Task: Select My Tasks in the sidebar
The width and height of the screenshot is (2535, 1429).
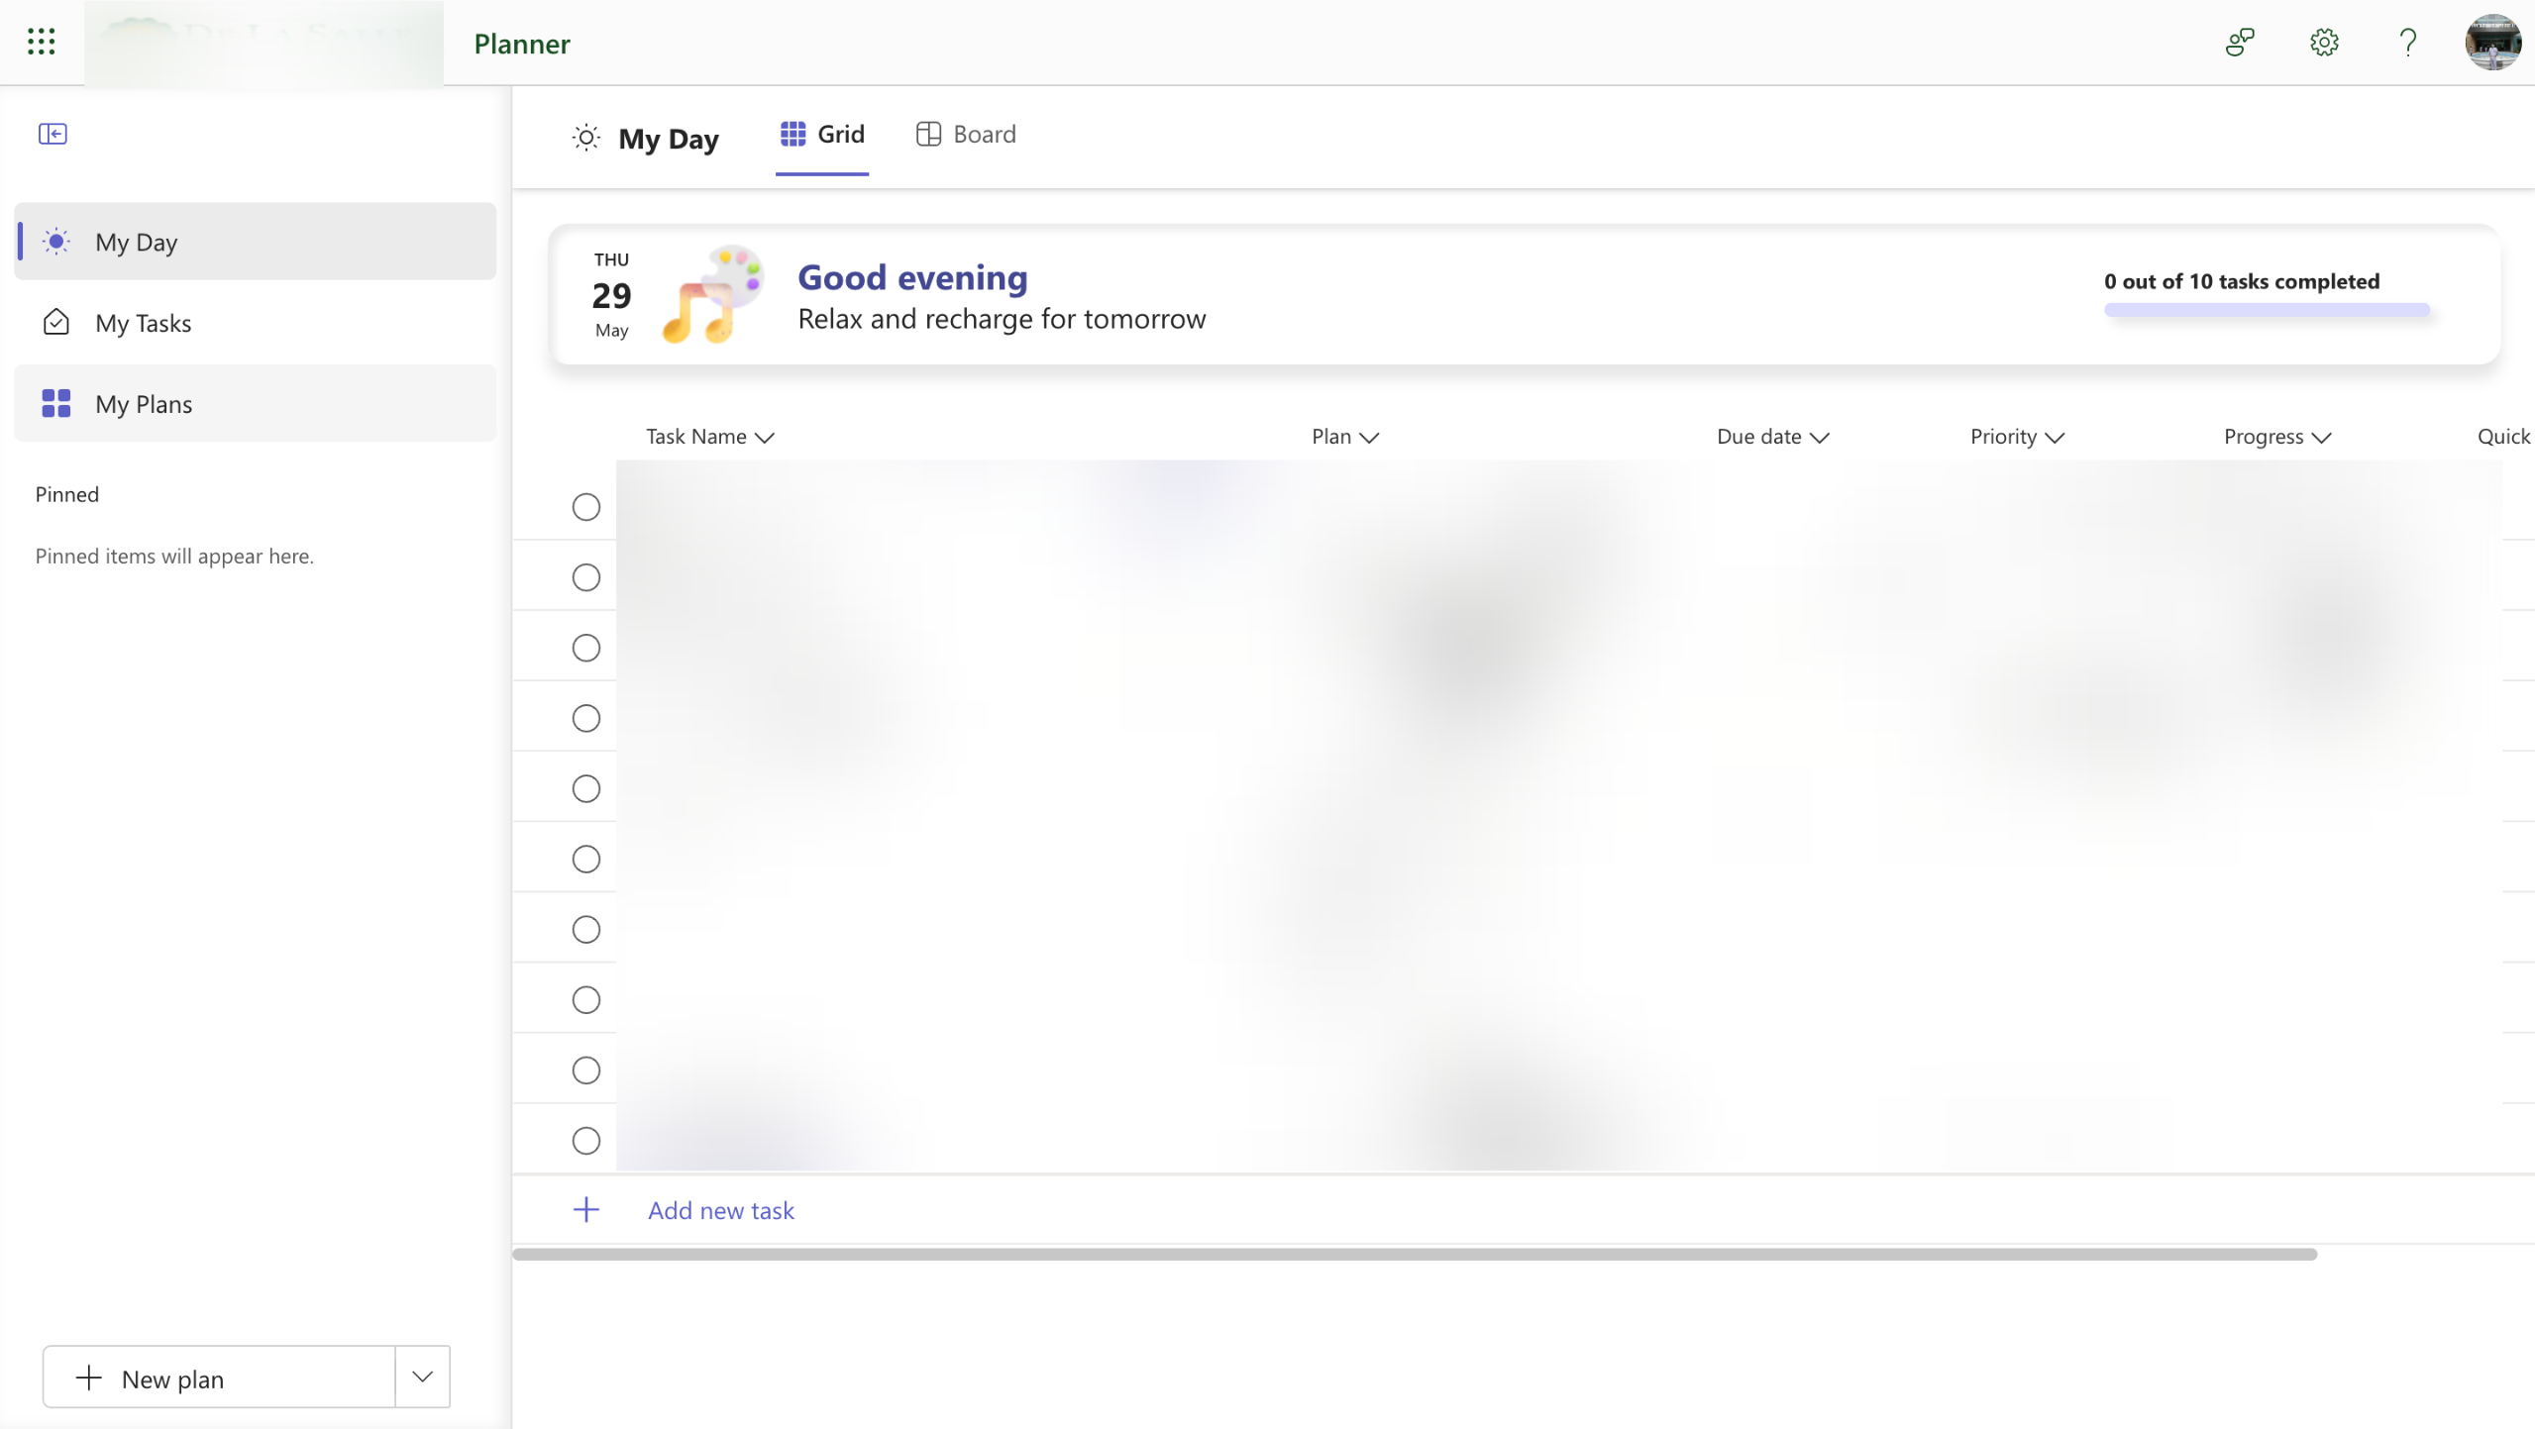Action: 256,323
